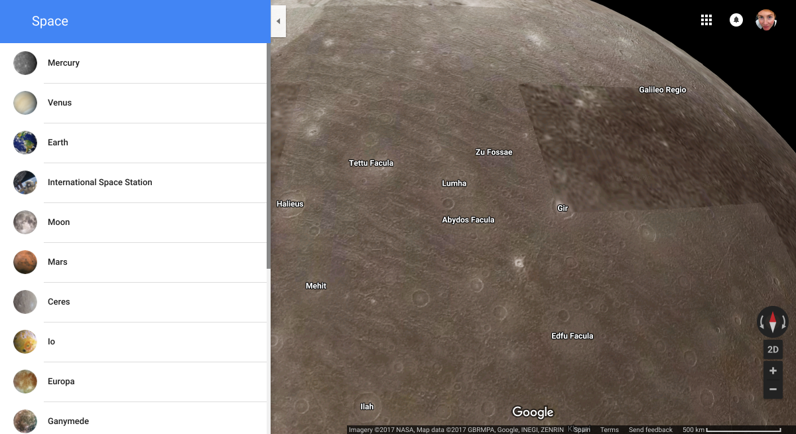Click the compass to reset orientation

pos(772,322)
